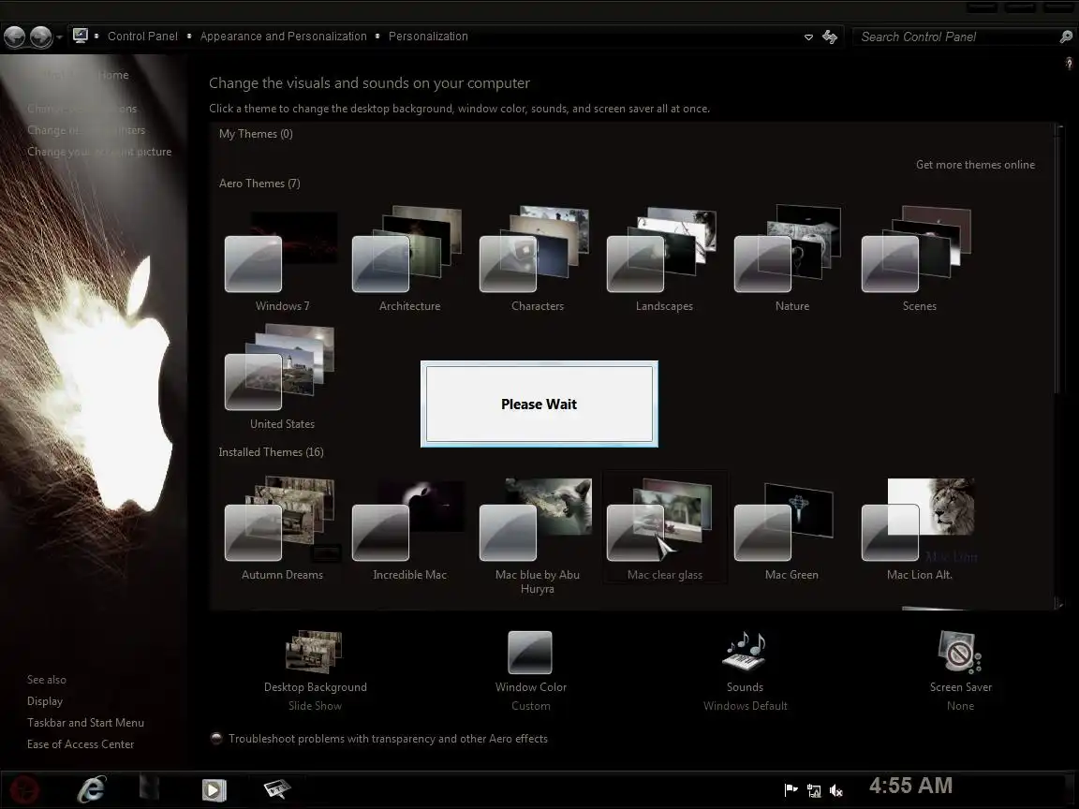Open the Action Center flag icon
Screen dimensions: 1079x809
point(791,789)
